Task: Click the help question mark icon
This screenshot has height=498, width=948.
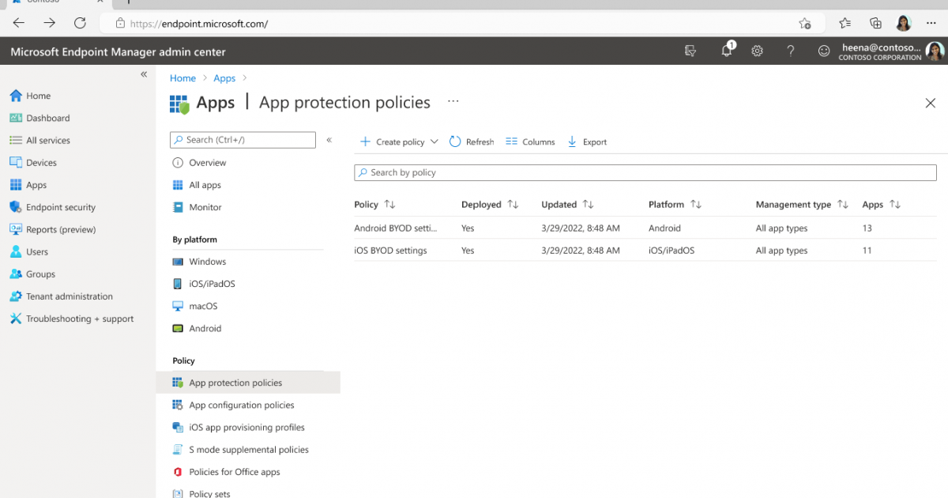Action: point(790,51)
